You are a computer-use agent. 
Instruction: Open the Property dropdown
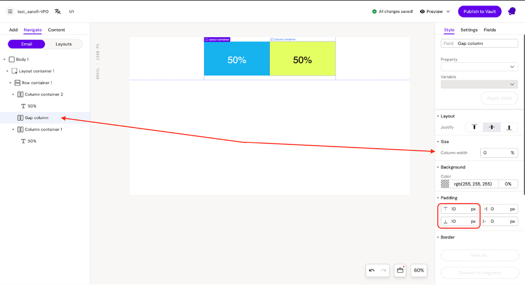click(479, 67)
